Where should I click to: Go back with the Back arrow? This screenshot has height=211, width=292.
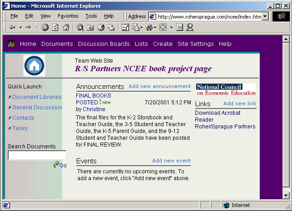click(x=12, y=28)
